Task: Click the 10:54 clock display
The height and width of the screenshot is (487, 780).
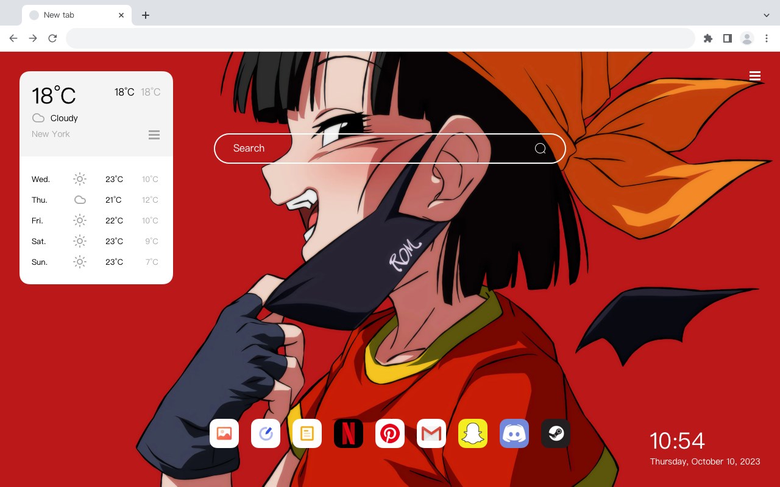Action: [x=677, y=441]
